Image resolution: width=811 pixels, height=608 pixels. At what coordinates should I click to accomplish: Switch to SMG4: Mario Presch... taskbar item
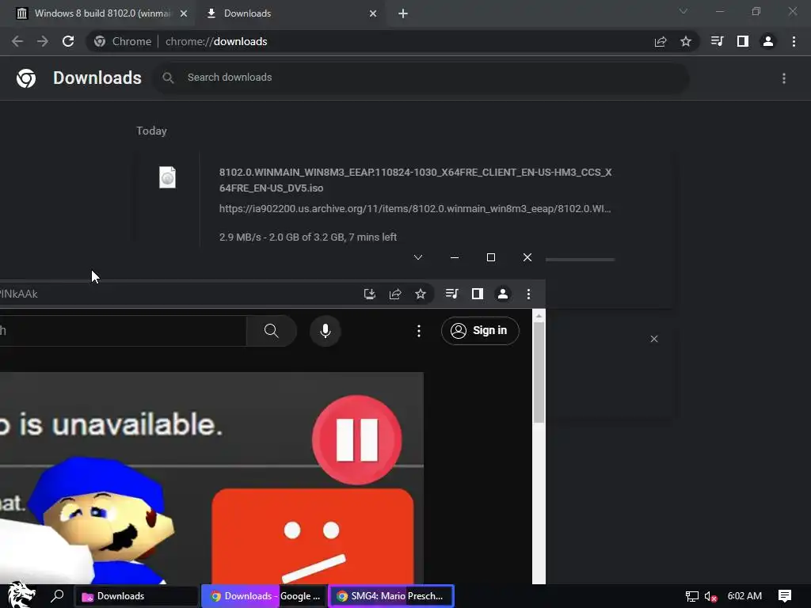tap(391, 596)
